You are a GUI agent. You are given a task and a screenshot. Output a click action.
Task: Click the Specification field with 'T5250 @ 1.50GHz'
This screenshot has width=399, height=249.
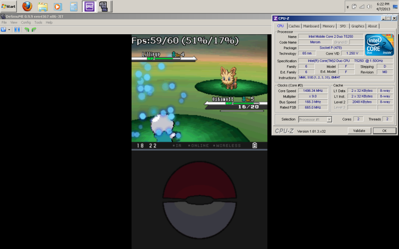pos(346,61)
